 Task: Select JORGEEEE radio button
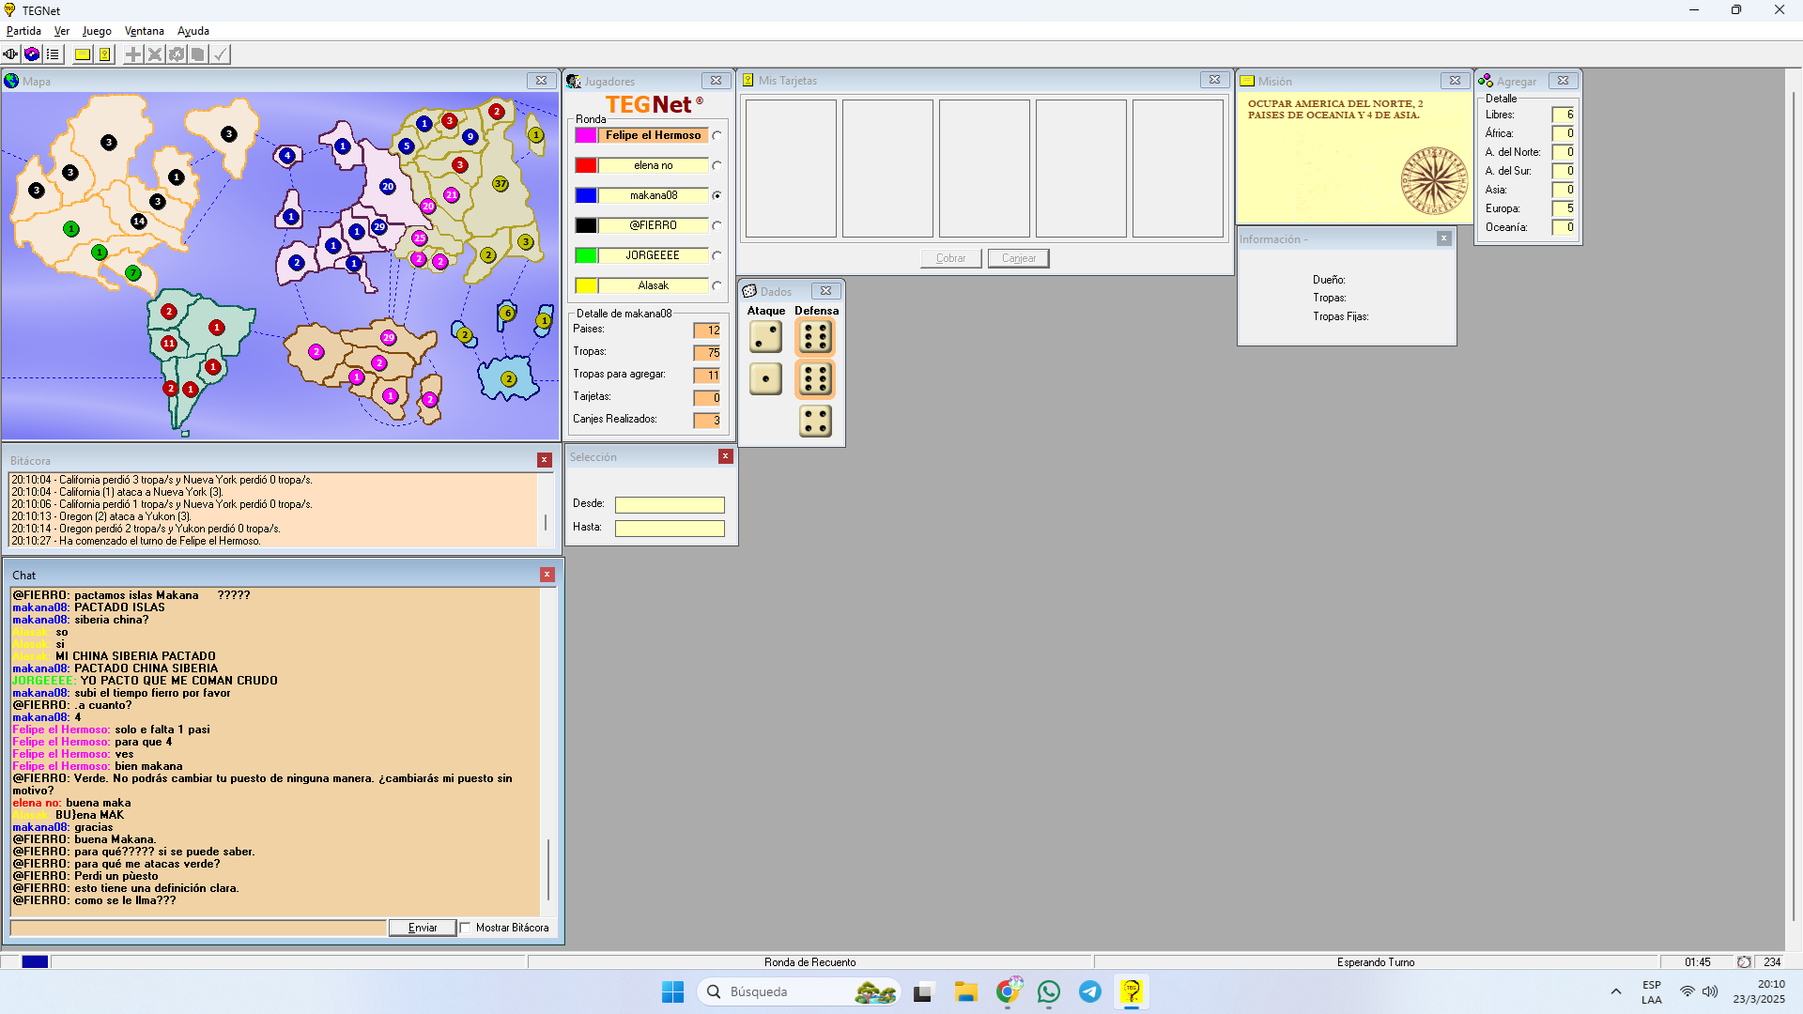pyautogui.click(x=717, y=255)
